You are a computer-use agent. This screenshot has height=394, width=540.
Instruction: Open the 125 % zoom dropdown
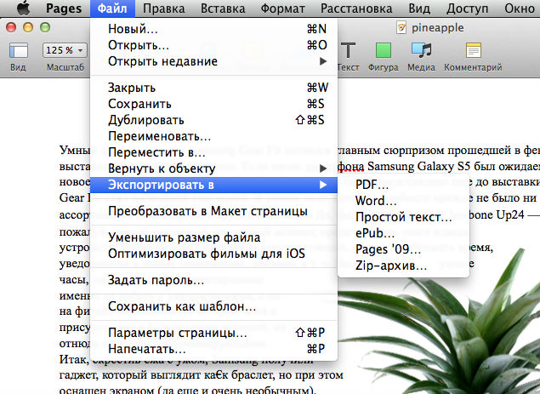point(65,50)
